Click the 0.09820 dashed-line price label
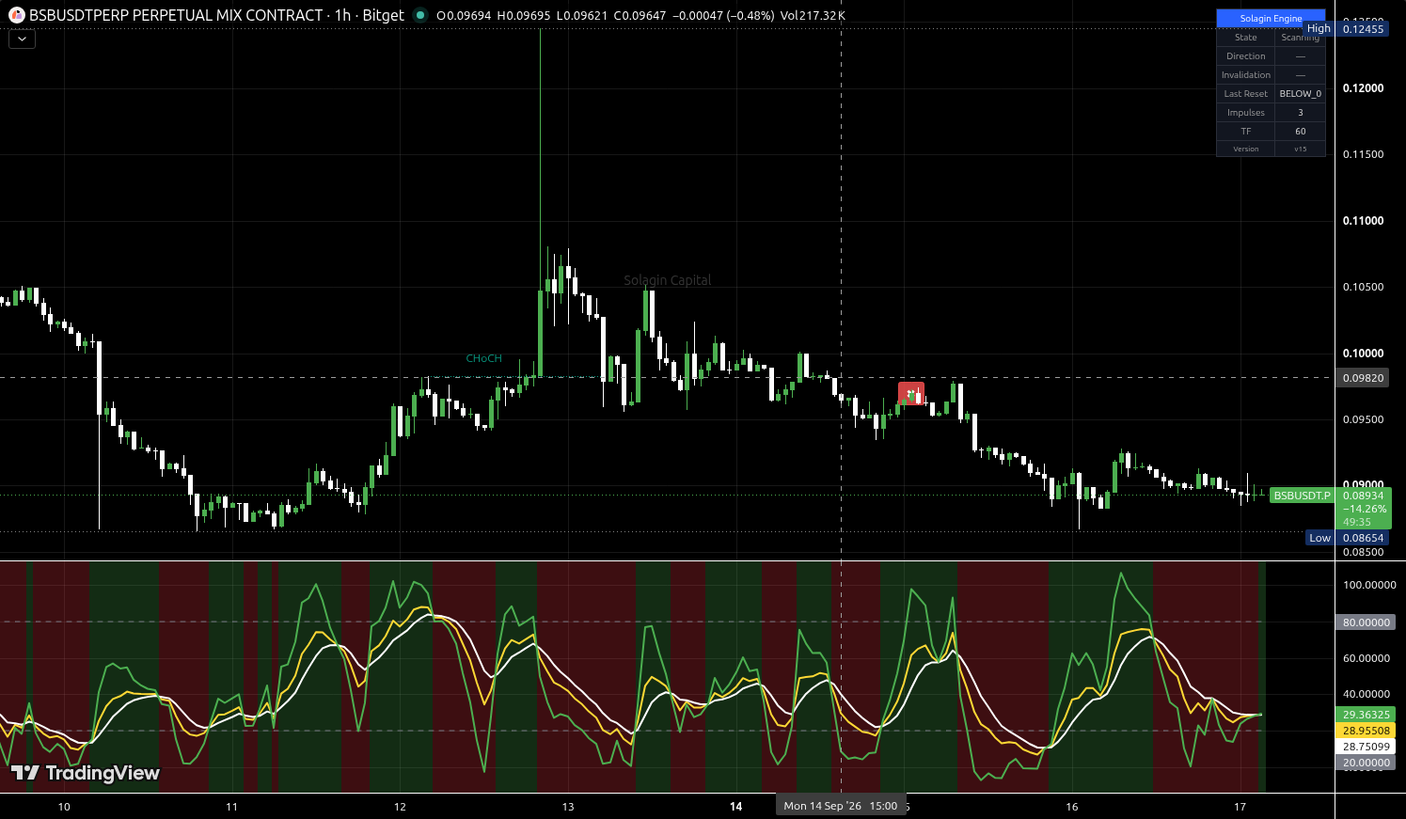Screen dimensions: 1406x819 click(1363, 378)
